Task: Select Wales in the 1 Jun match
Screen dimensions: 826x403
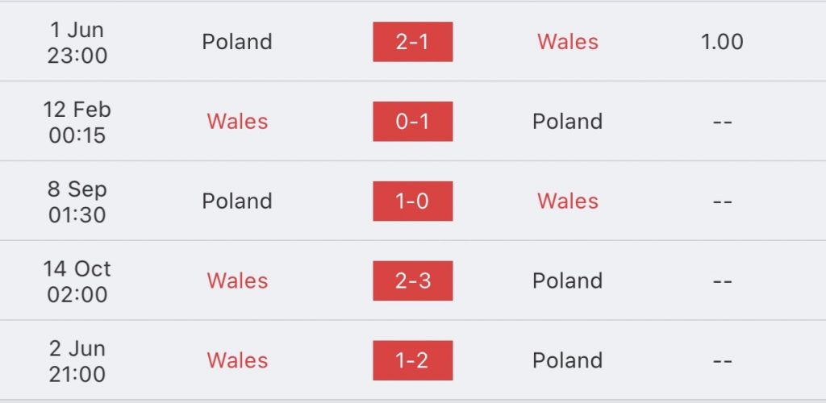Action: [568, 42]
